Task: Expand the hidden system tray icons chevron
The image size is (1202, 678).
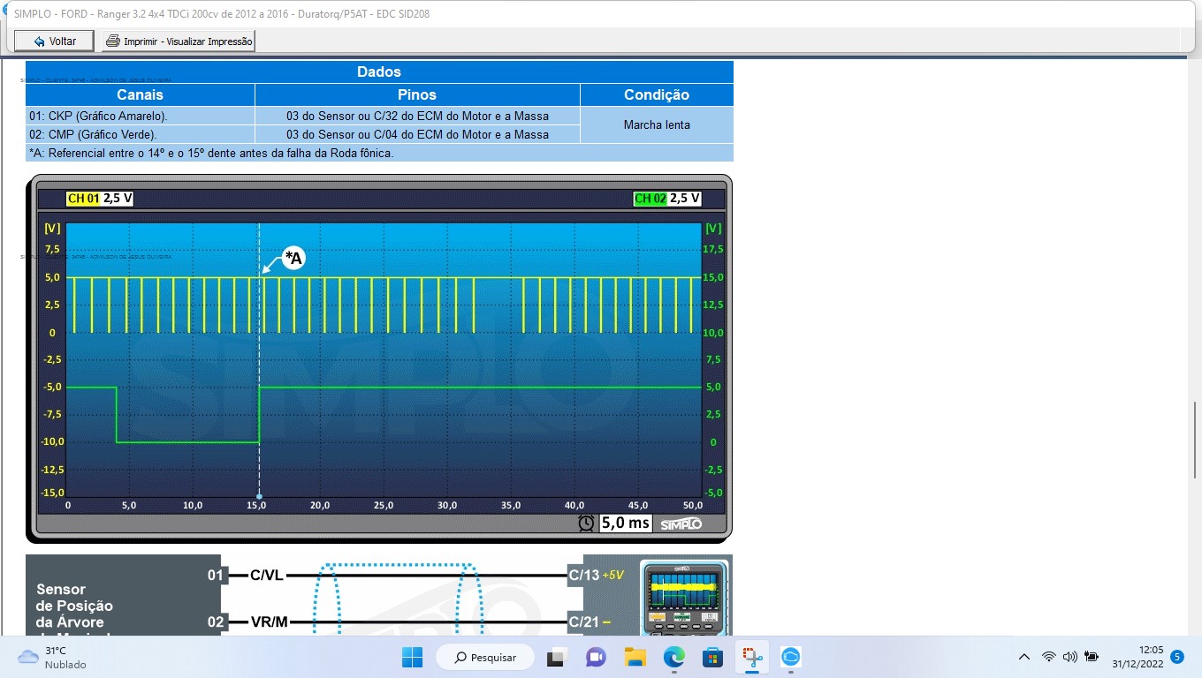Action: coord(1024,657)
